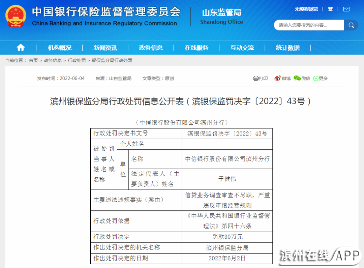Click the home icon in navigation bar
The image size is (364, 268).
(x=21, y=48)
